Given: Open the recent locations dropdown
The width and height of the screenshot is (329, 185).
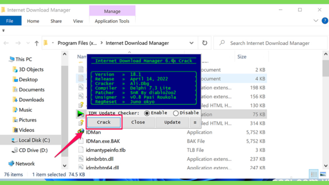Looking at the screenshot, I should [28, 43].
